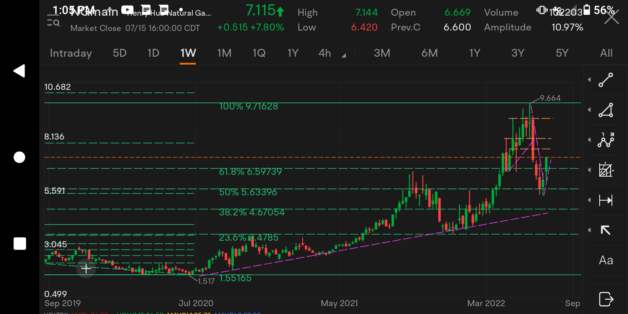Select the trend line drawing tool
Image resolution: width=628 pixels, height=314 pixels.
click(606, 80)
